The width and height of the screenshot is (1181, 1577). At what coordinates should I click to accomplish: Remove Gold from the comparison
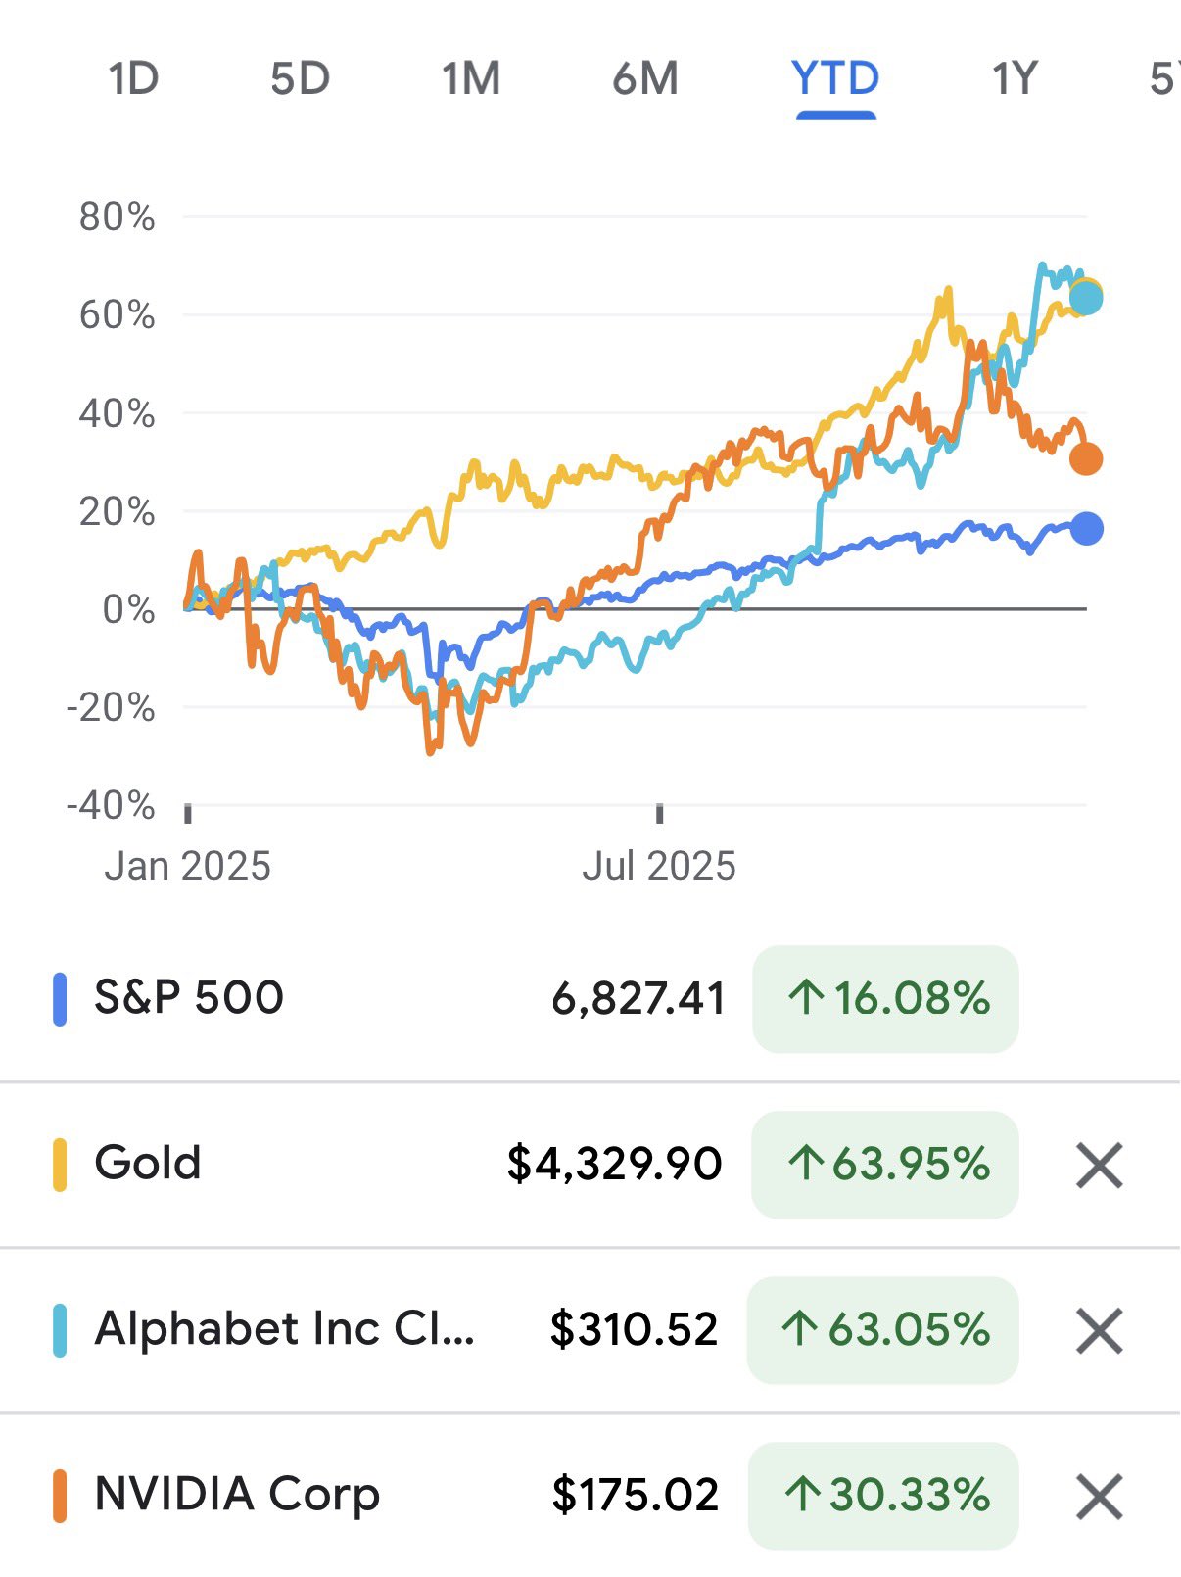coord(1099,1166)
